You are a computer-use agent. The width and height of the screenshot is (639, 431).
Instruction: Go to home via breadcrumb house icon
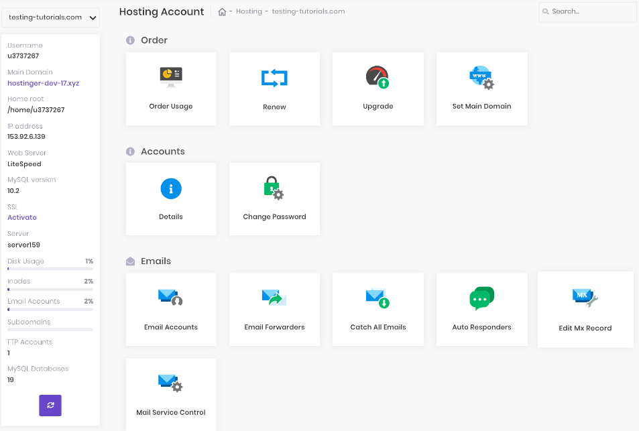(222, 12)
